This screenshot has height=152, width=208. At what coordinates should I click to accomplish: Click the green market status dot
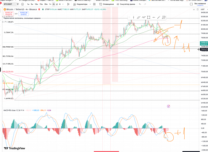(43, 9)
